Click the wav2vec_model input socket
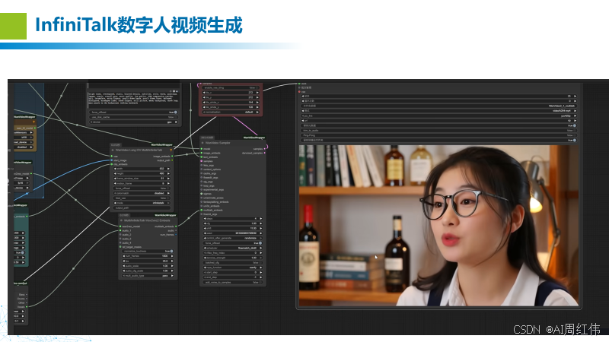 point(120,226)
